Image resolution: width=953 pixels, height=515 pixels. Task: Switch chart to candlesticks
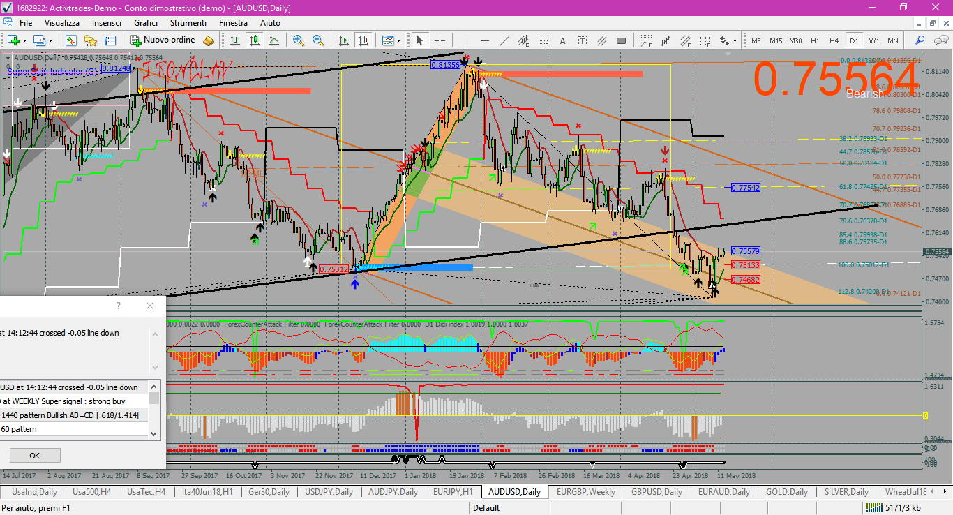(x=255, y=40)
